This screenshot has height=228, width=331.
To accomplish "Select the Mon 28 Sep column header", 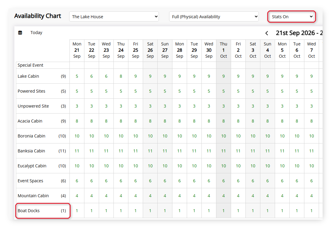I will pos(180,50).
